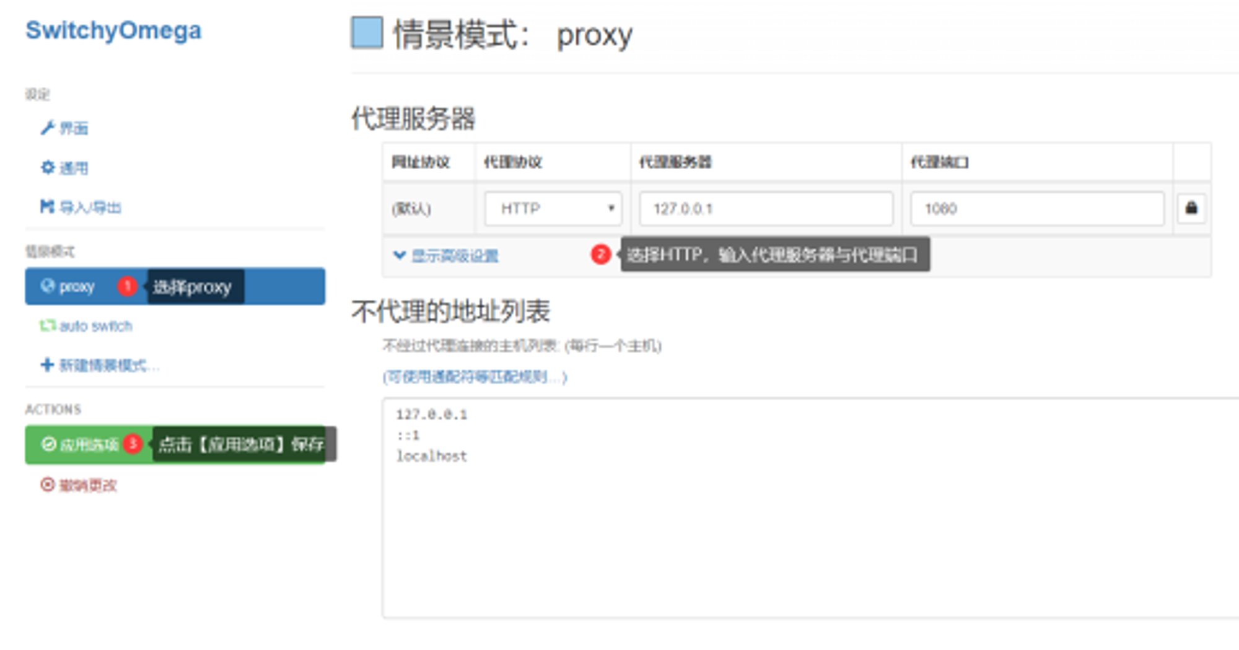
Task: Click the red cancel icon beside 撤销更改
Action: 47,485
